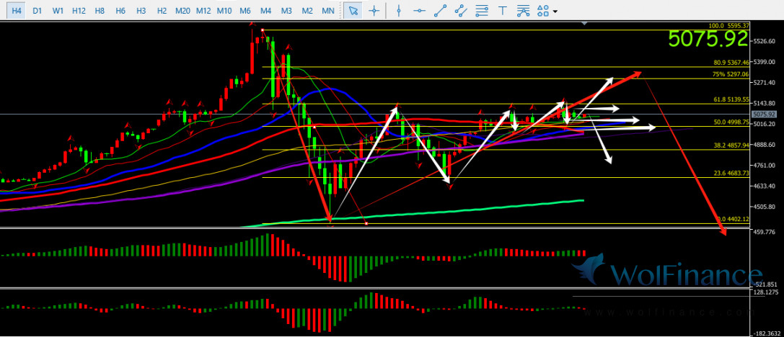
Task: Click the text label tool
Action: click(x=503, y=11)
